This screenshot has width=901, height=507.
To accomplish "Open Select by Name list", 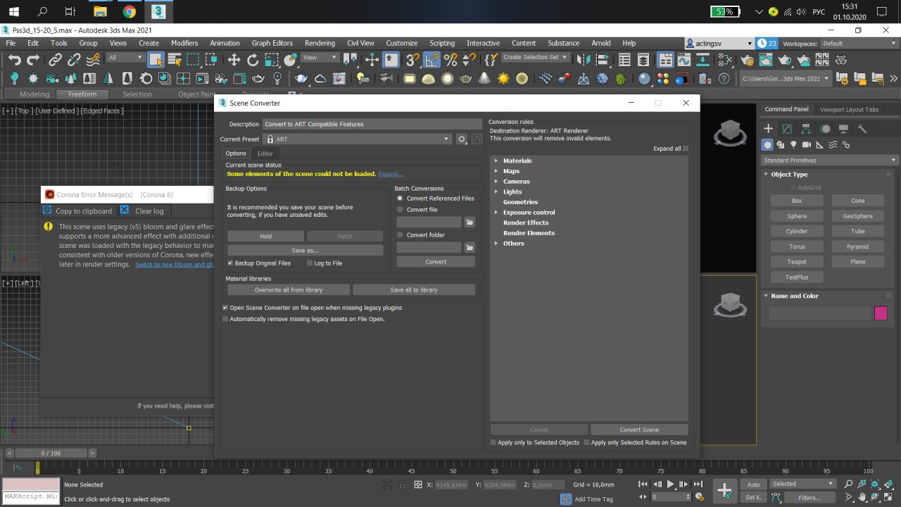I will [174, 60].
